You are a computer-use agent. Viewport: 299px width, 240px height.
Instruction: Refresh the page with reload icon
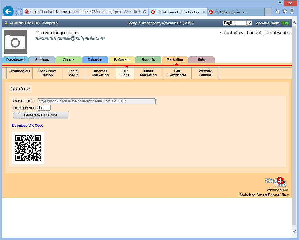pyautogui.click(x=145, y=11)
